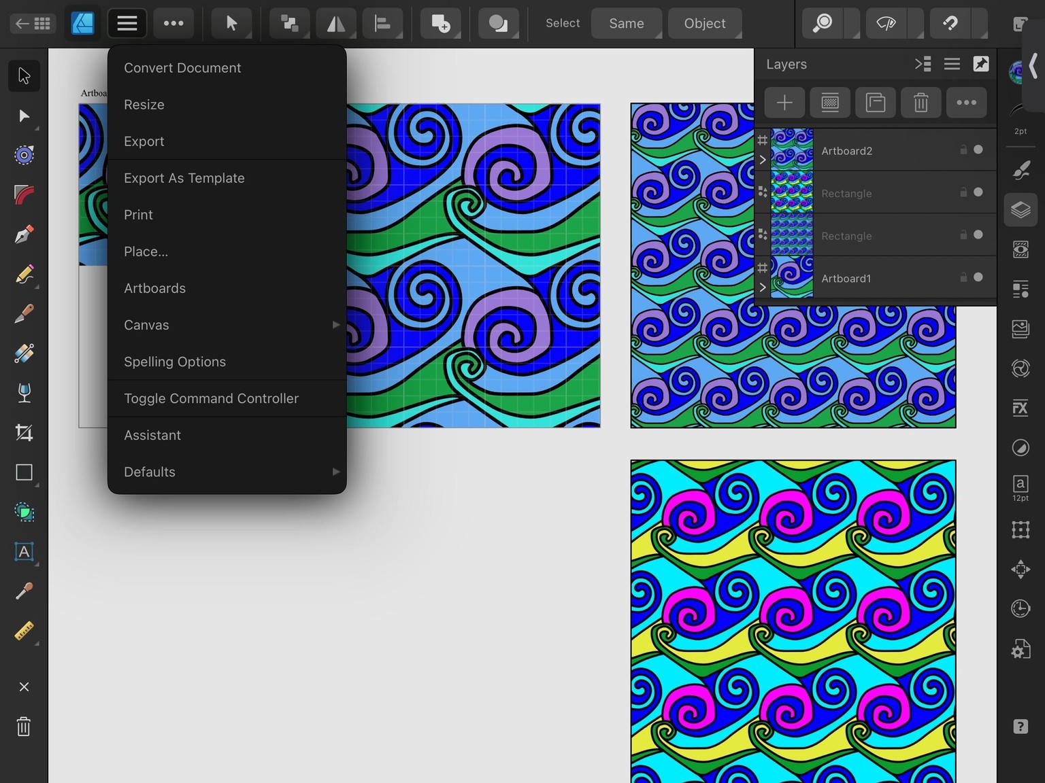Select the Artboard2 layer thumbnail

pyautogui.click(x=792, y=150)
